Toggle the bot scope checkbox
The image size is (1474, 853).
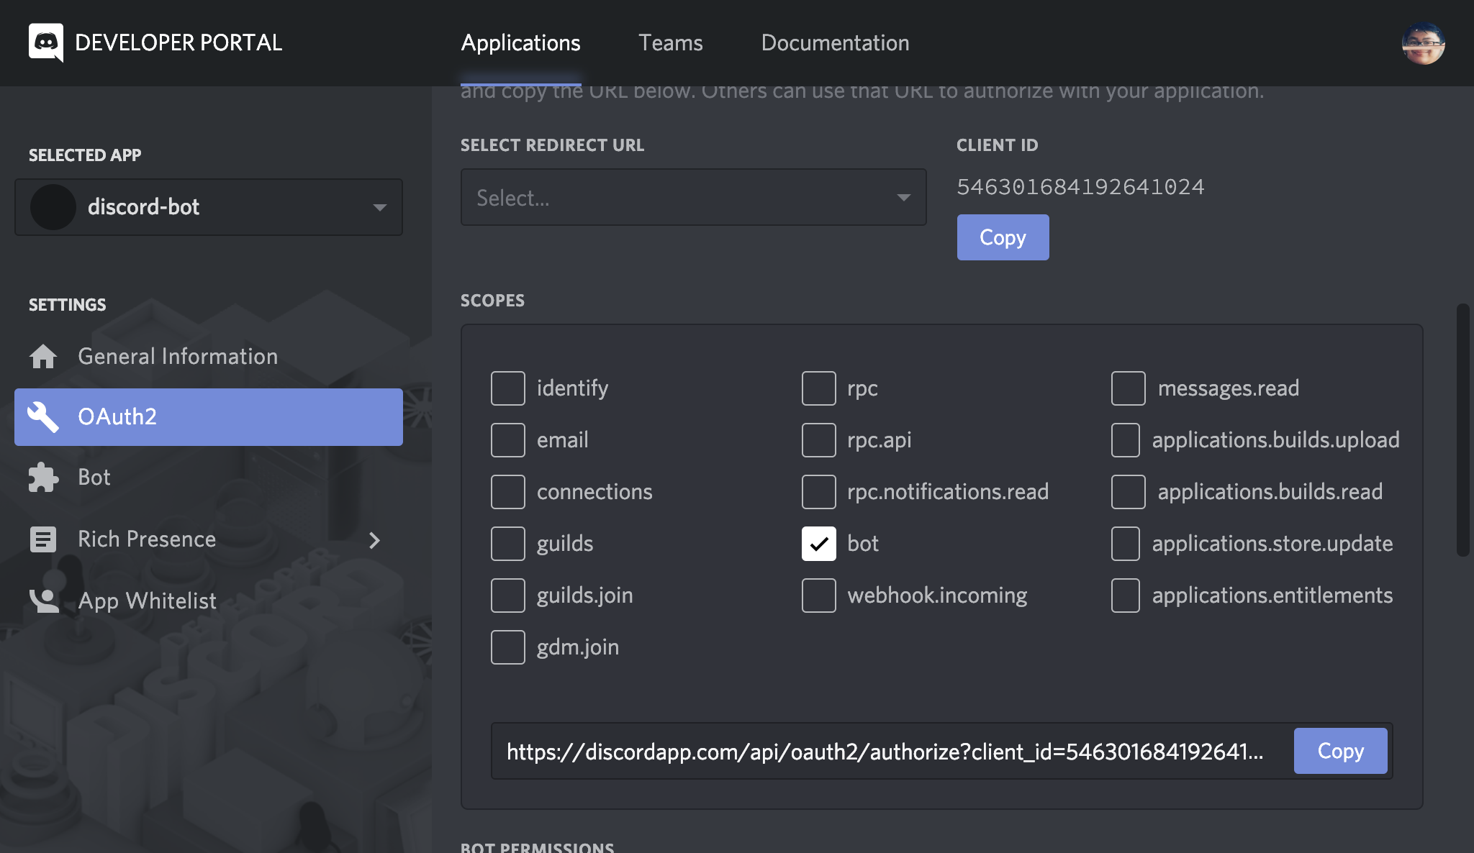pos(820,543)
